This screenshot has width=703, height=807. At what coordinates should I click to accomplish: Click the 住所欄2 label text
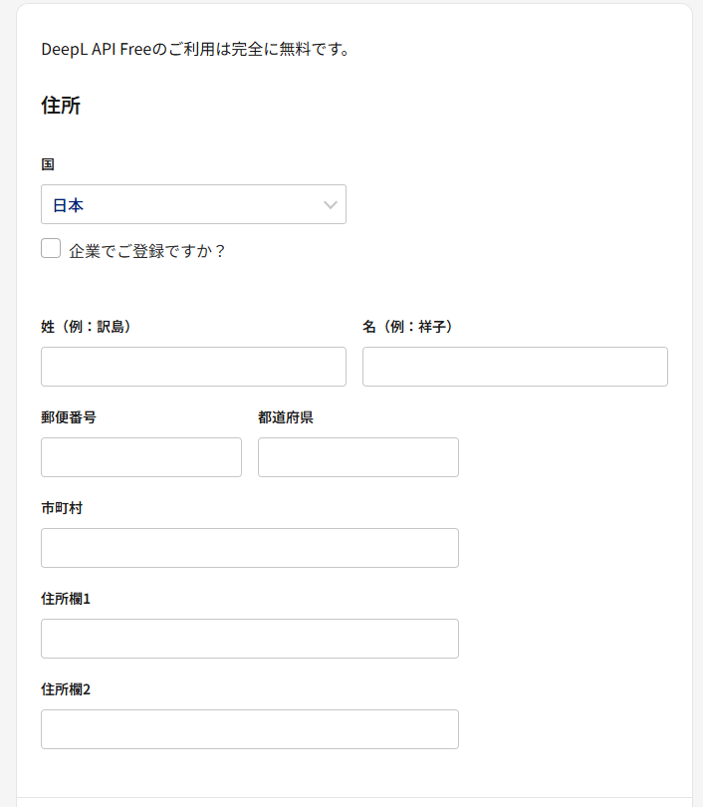(66, 689)
